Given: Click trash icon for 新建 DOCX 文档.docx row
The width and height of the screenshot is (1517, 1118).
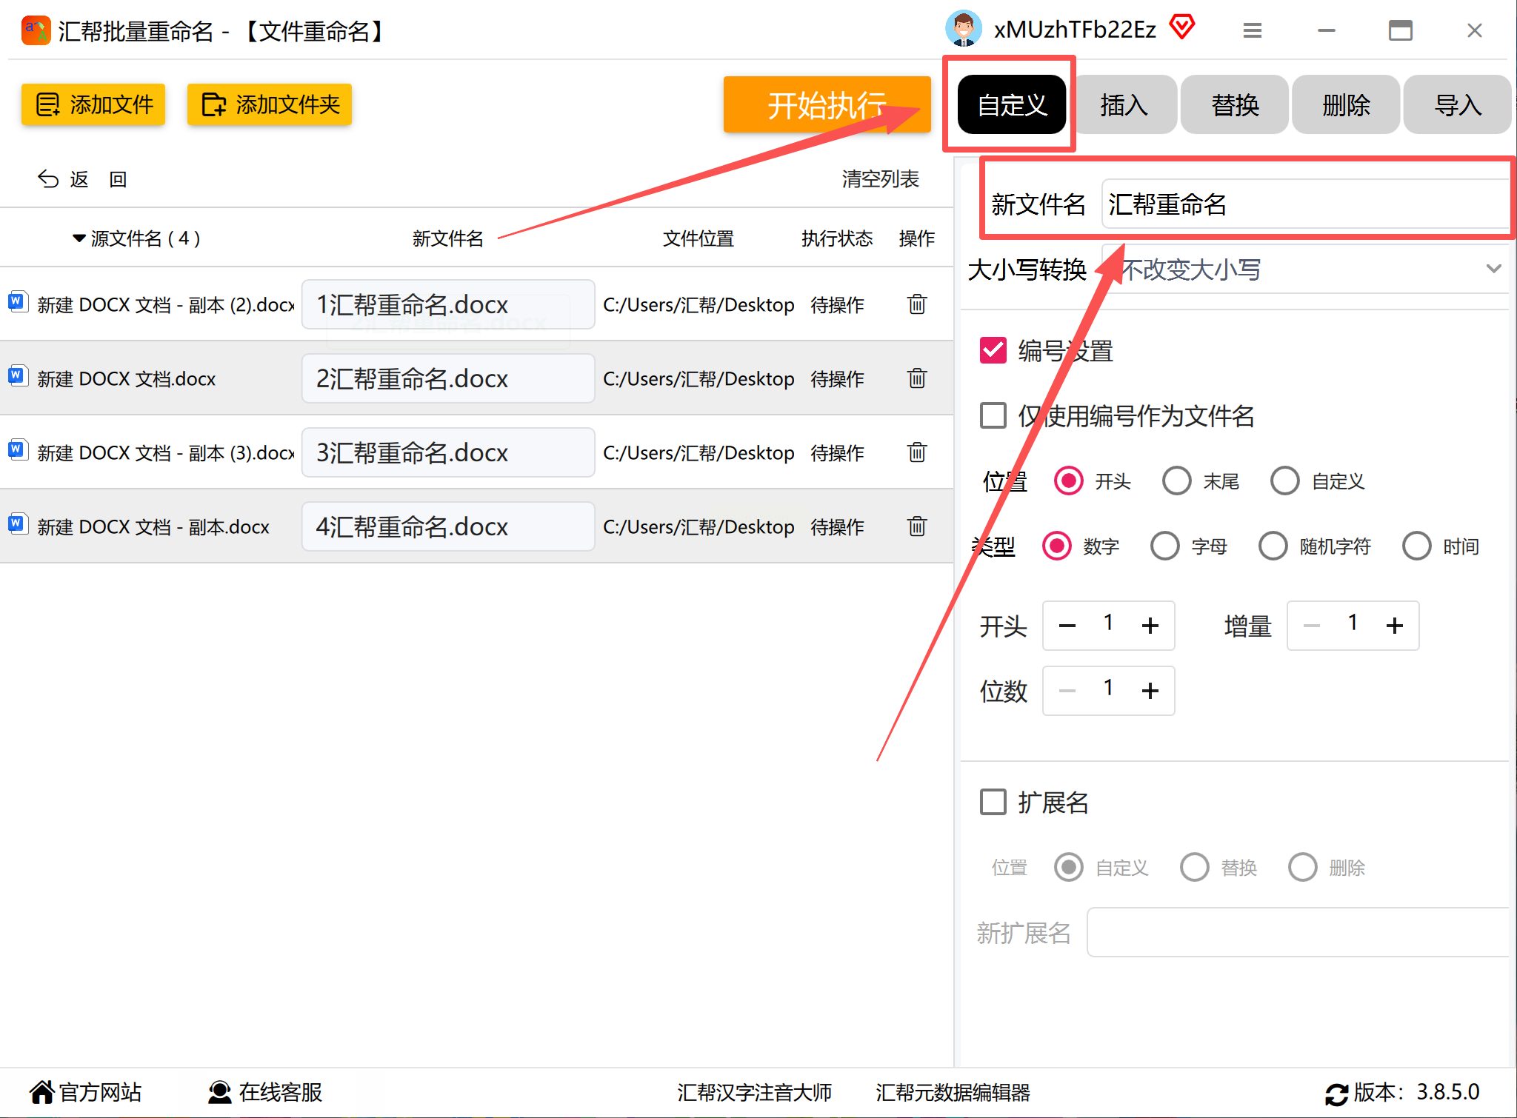Looking at the screenshot, I should 917,378.
